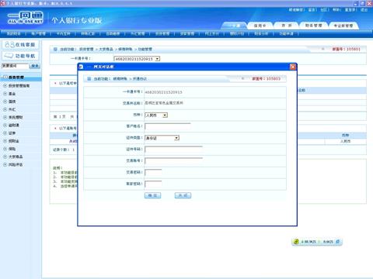This screenshot has width=373, height=279.
Task: Click the main page breadcrumb icon
Action: click(x=55, y=49)
